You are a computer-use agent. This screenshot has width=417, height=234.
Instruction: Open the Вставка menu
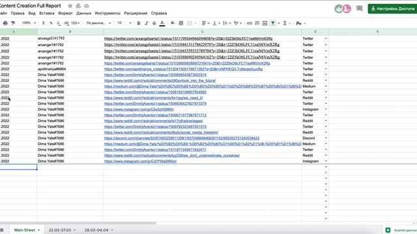tap(46, 13)
